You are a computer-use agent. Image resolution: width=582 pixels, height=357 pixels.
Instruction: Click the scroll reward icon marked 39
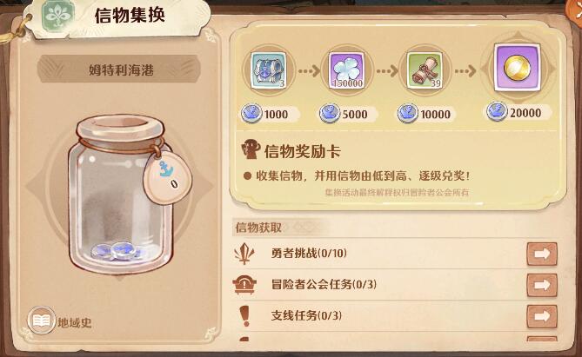click(x=425, y=70)
